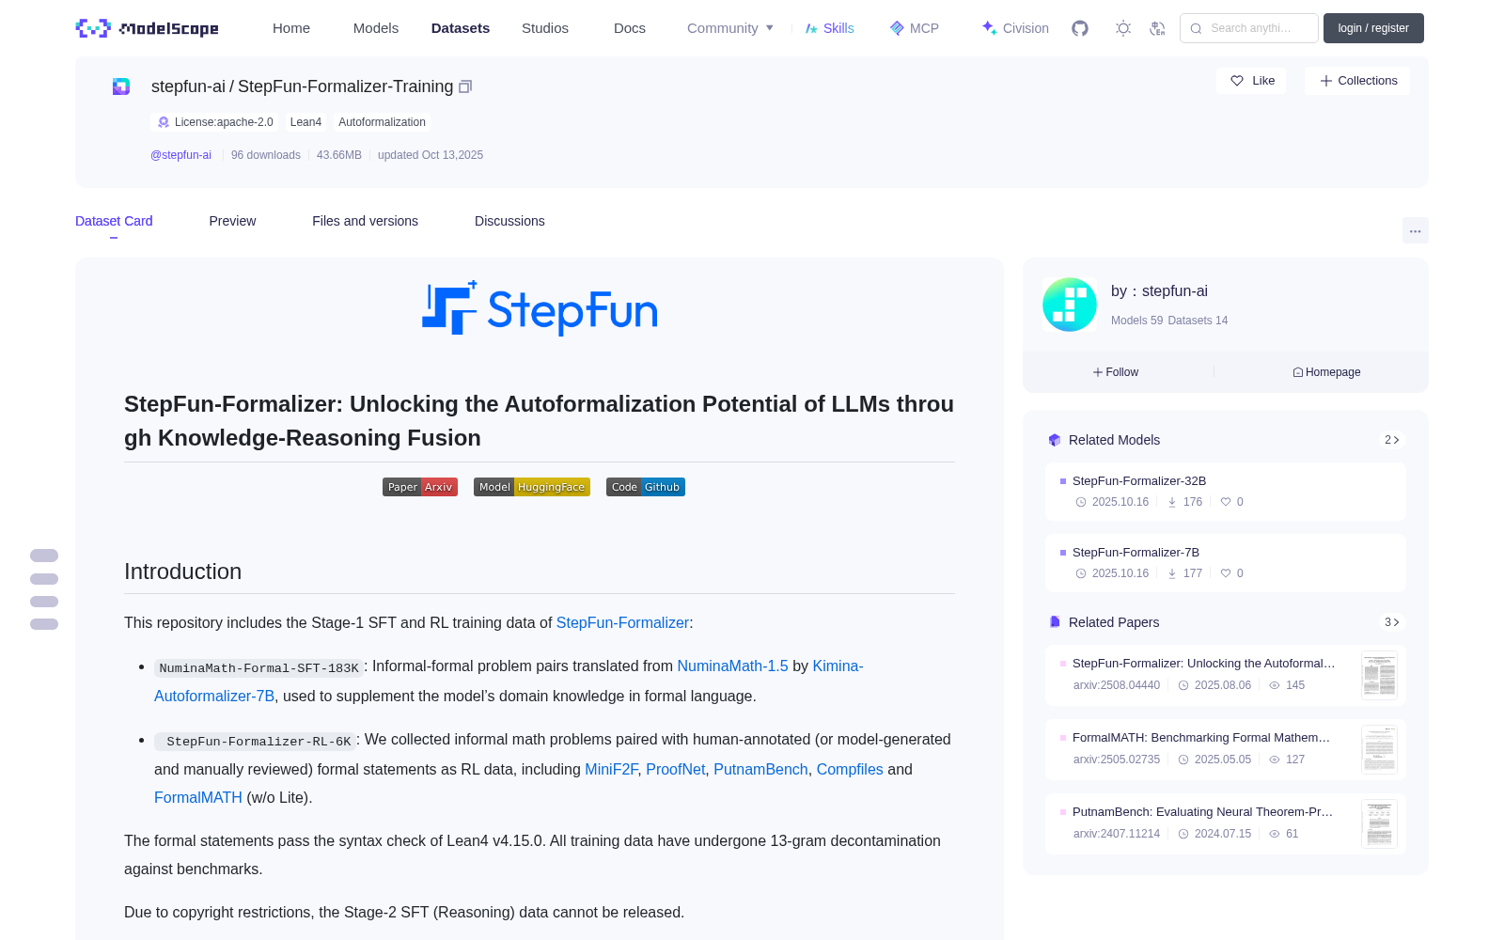Select the Dataset Card tab
Screen dimensions: 1504x940
pos(114,221)
